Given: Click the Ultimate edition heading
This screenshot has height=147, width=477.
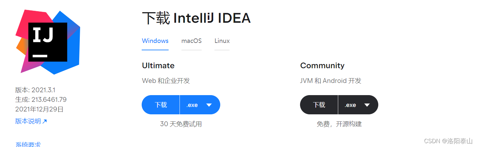Looking at the screenshot, I should tap(158, 66).
